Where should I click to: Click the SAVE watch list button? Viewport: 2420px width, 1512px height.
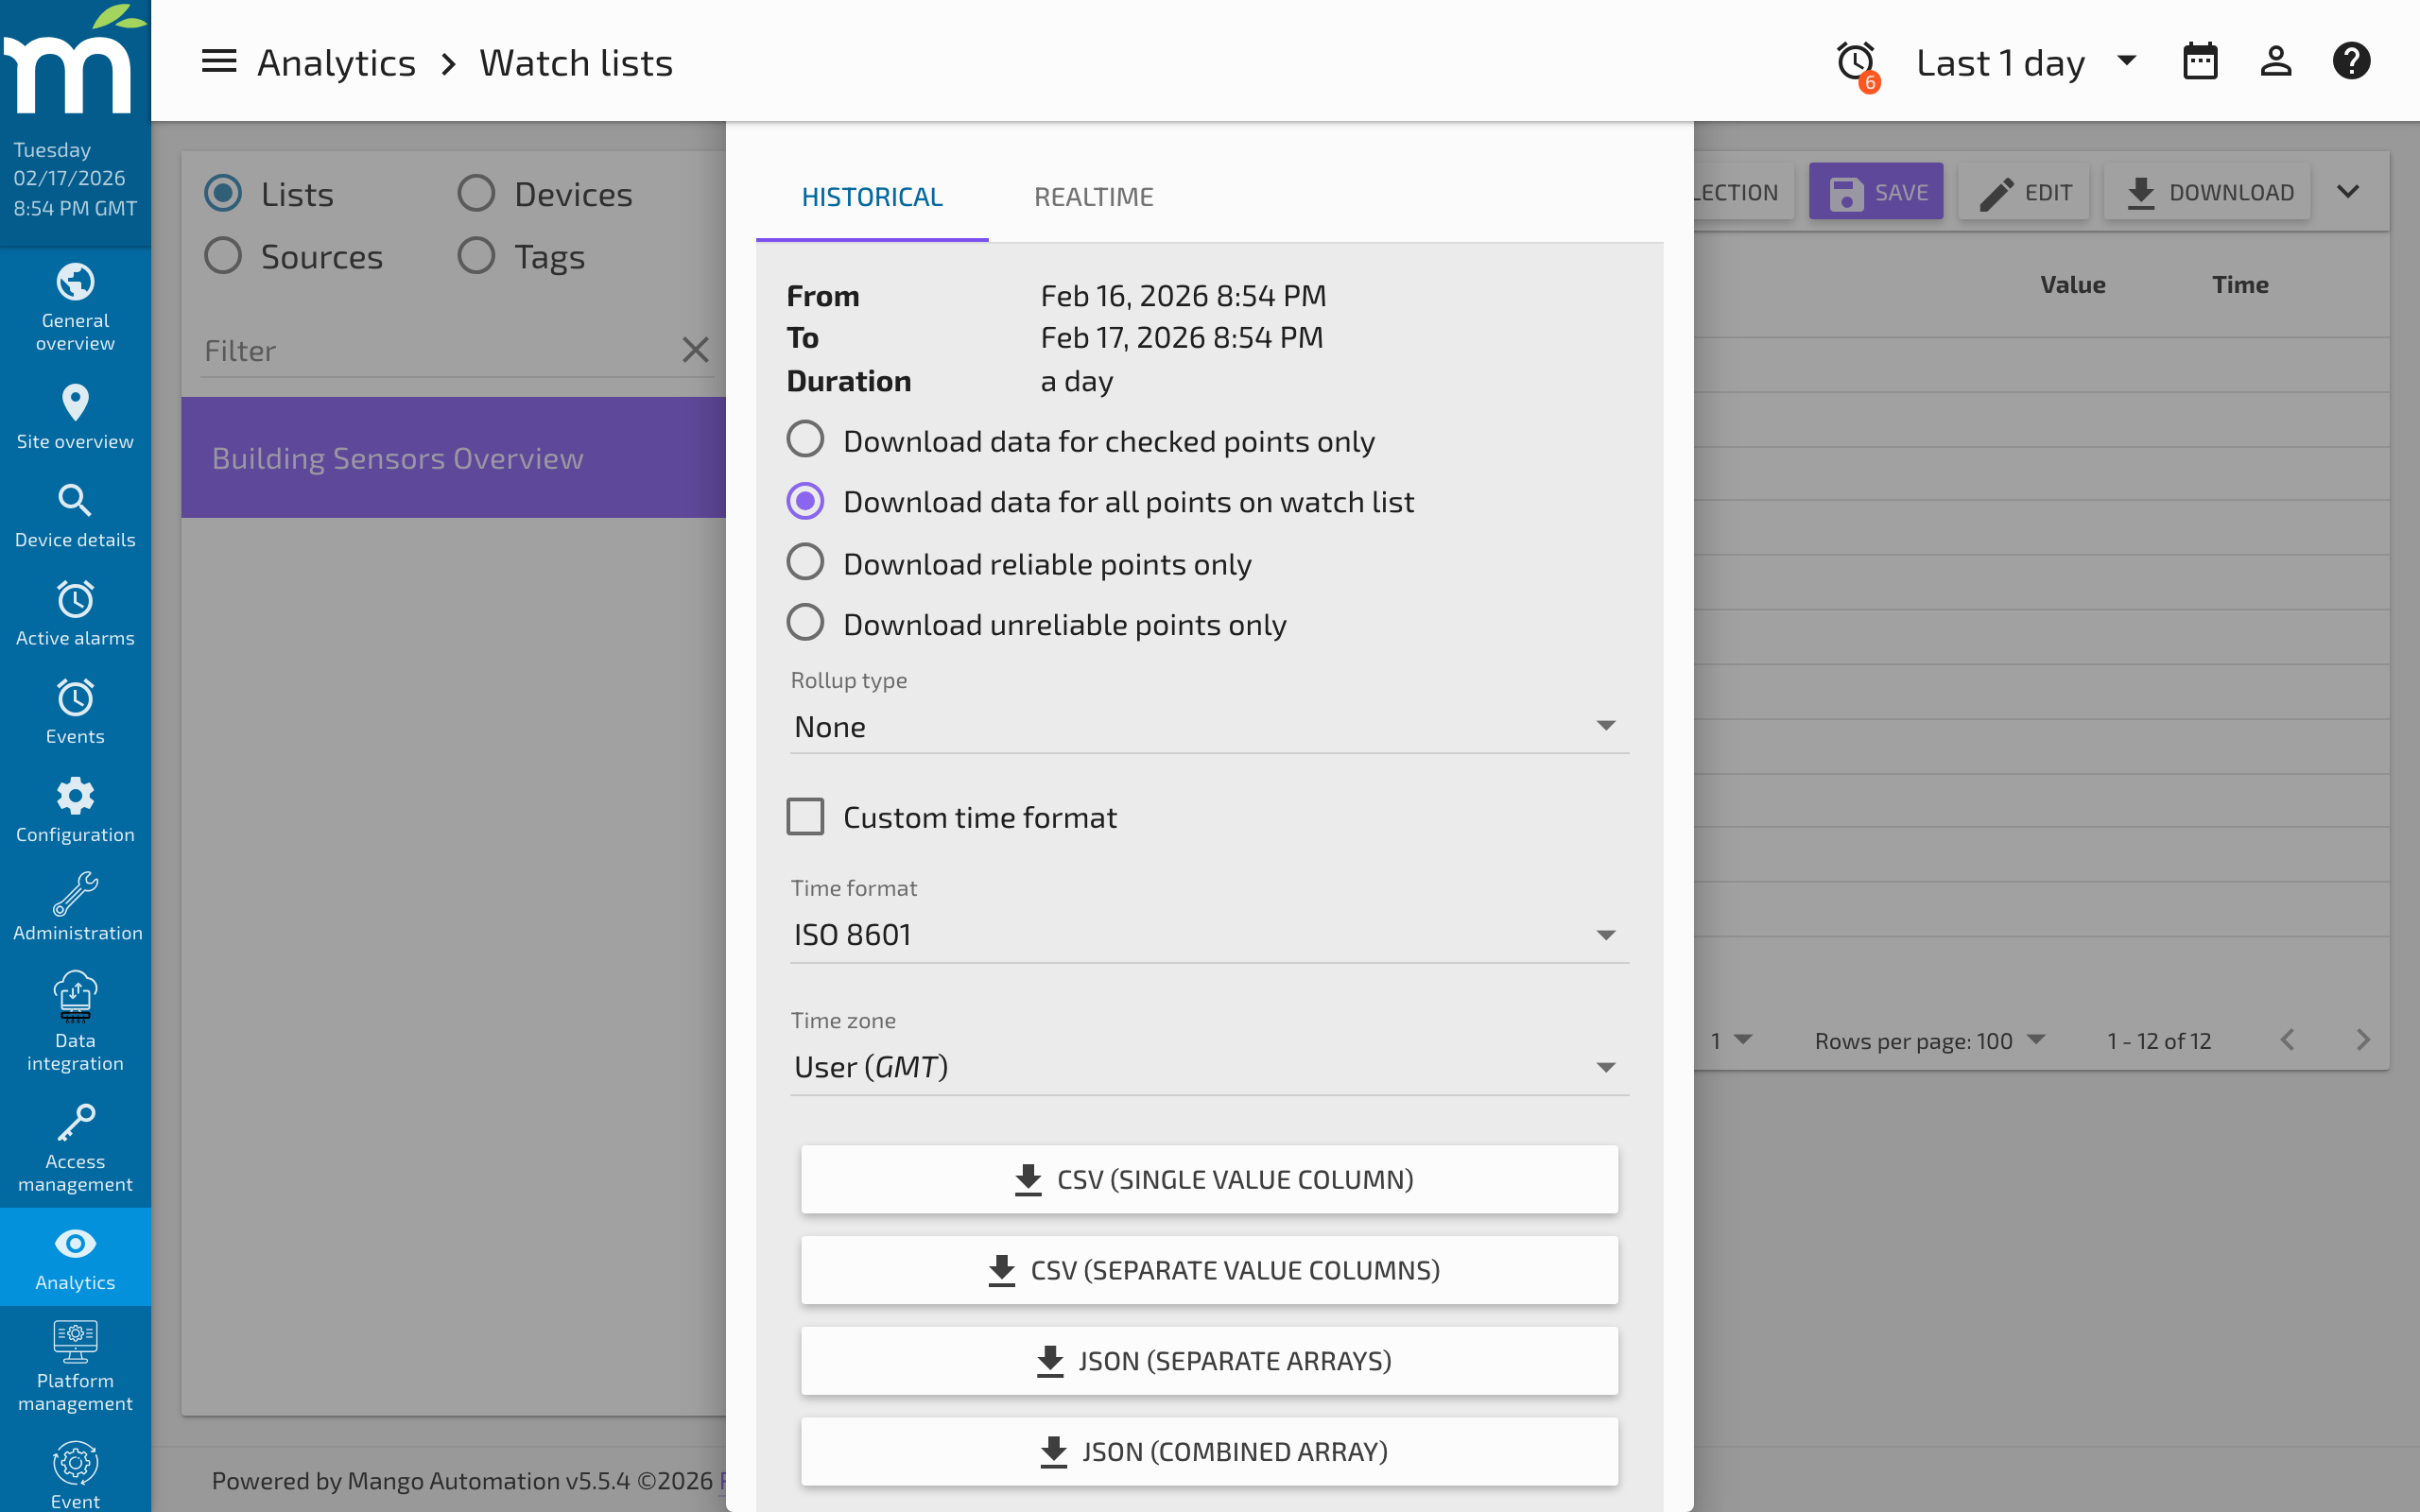click(x=1876, y=191)
